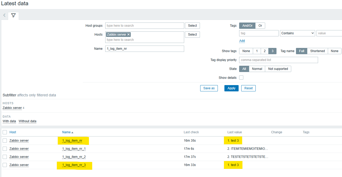Click the Name filter input field
Image resolution: width=342 pixels, height=177 pixels.
pos(144,49)
